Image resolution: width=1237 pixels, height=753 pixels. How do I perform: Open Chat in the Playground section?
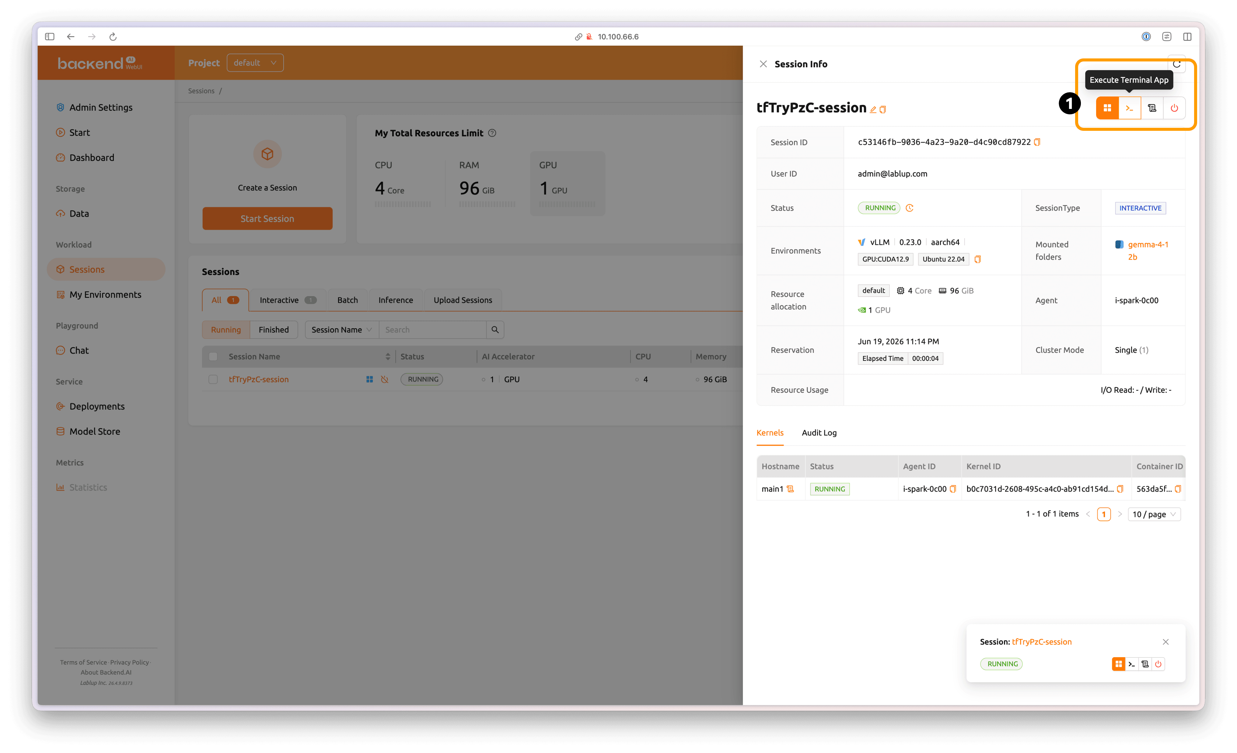79,351
